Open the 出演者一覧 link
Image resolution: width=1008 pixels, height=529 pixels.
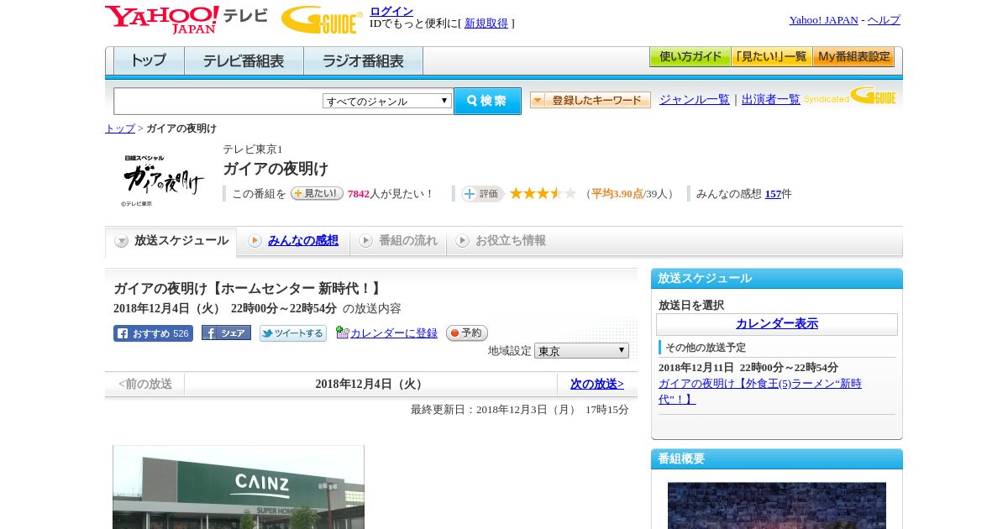point(771,100)
